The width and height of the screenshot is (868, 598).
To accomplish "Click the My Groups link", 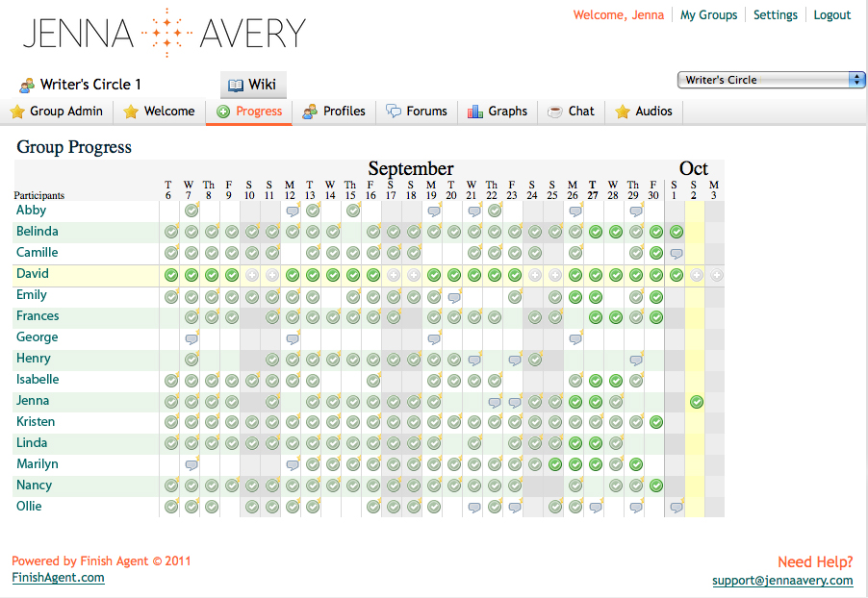I will point(708,15).
